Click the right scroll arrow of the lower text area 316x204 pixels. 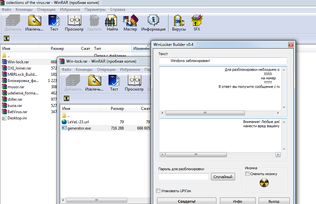(278, 154)
